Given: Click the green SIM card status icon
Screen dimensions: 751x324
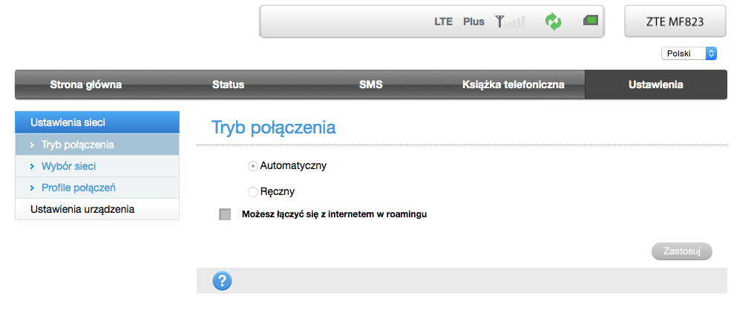Looking at the screenshot, I should [591, 21].
